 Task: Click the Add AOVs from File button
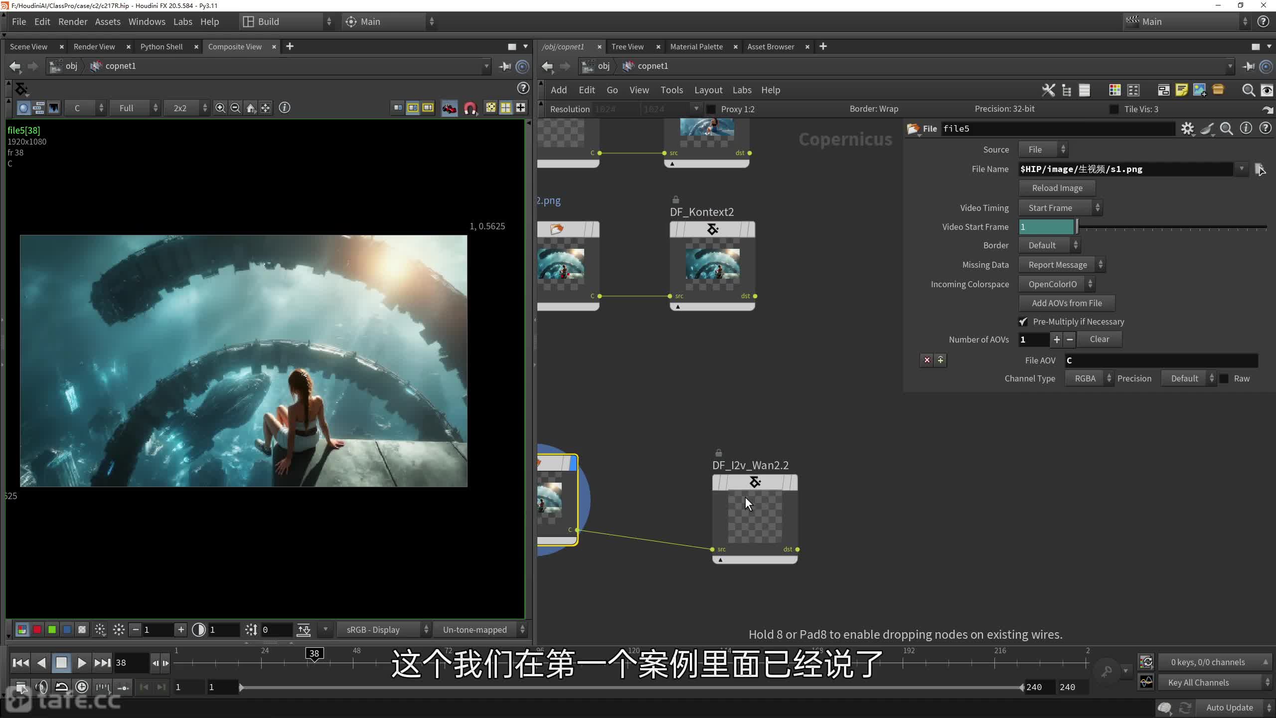tap(1066, 303)
